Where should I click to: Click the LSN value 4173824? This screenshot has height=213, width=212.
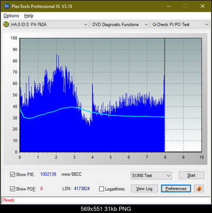(82, 189)
